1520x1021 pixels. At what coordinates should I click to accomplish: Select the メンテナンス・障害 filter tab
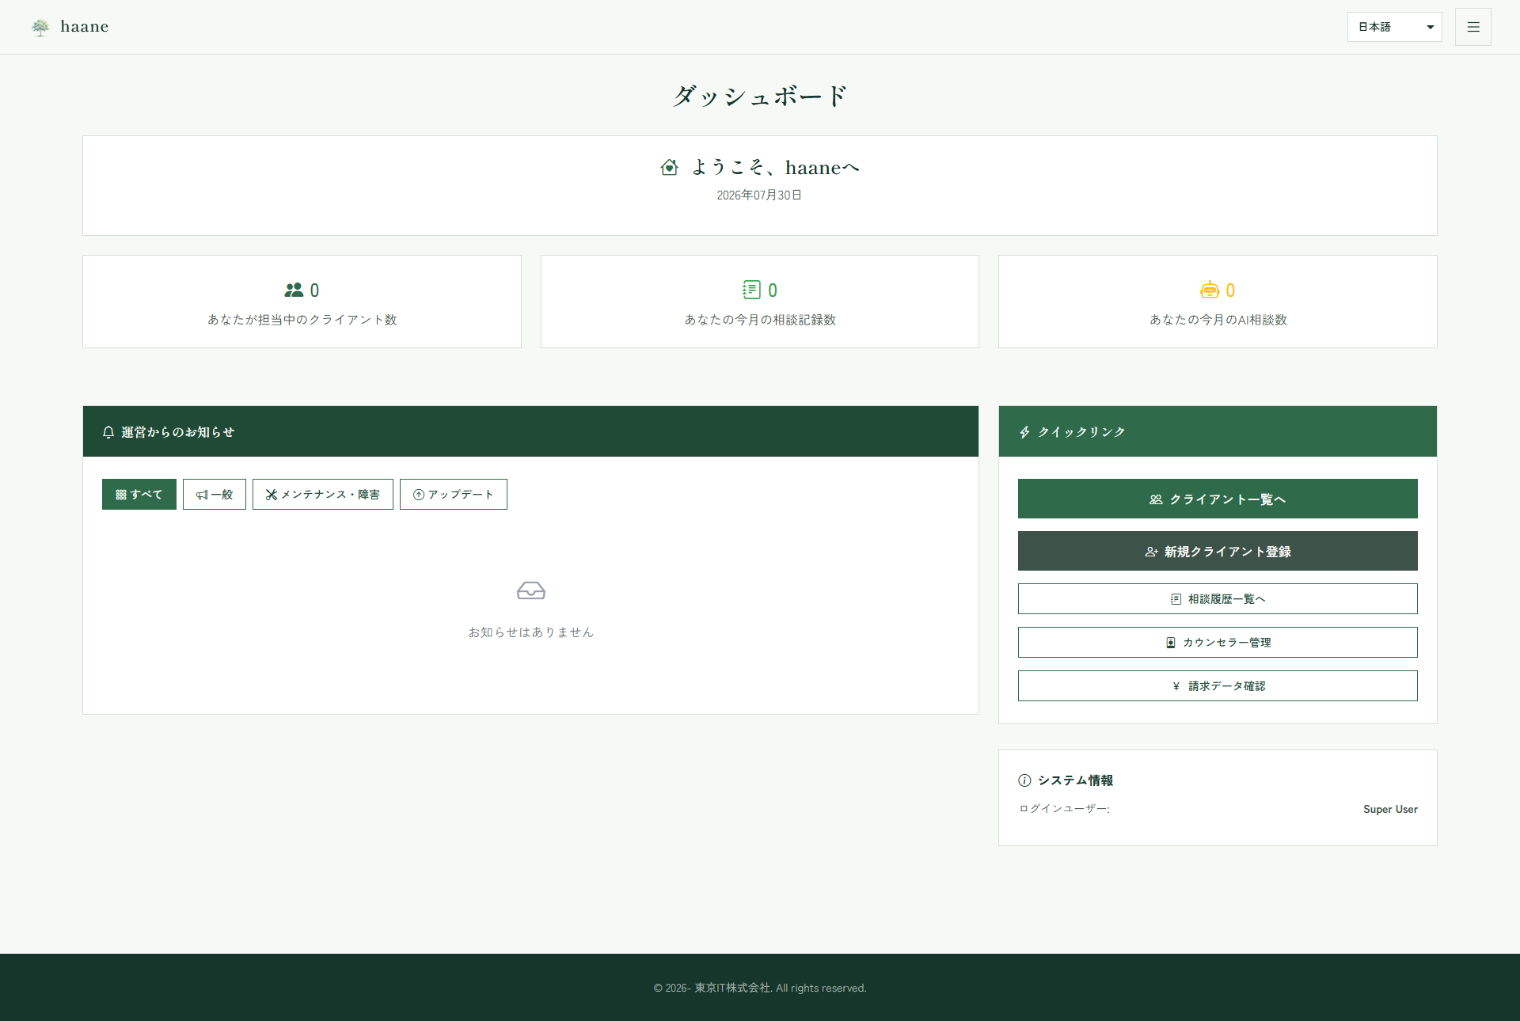click(x=323, y=495)
